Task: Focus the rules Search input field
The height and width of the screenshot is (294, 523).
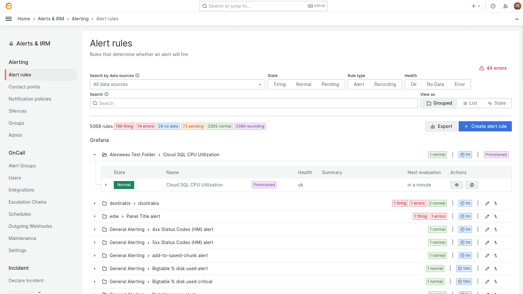Action: coord(254,103)
